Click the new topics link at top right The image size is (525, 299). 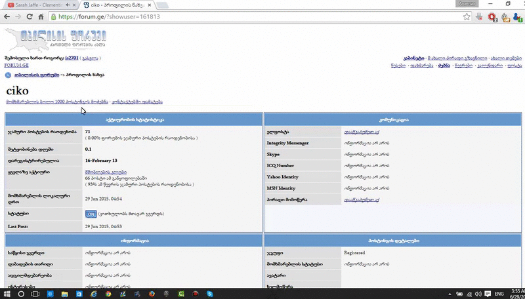[506, 58]
